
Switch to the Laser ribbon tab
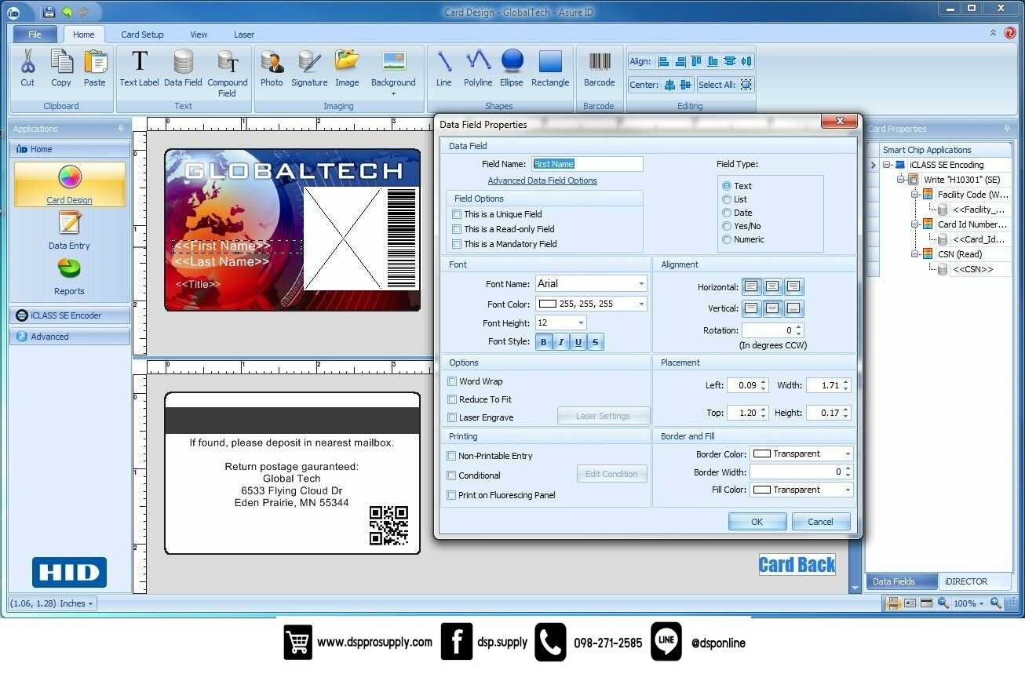tap(243, 35)
